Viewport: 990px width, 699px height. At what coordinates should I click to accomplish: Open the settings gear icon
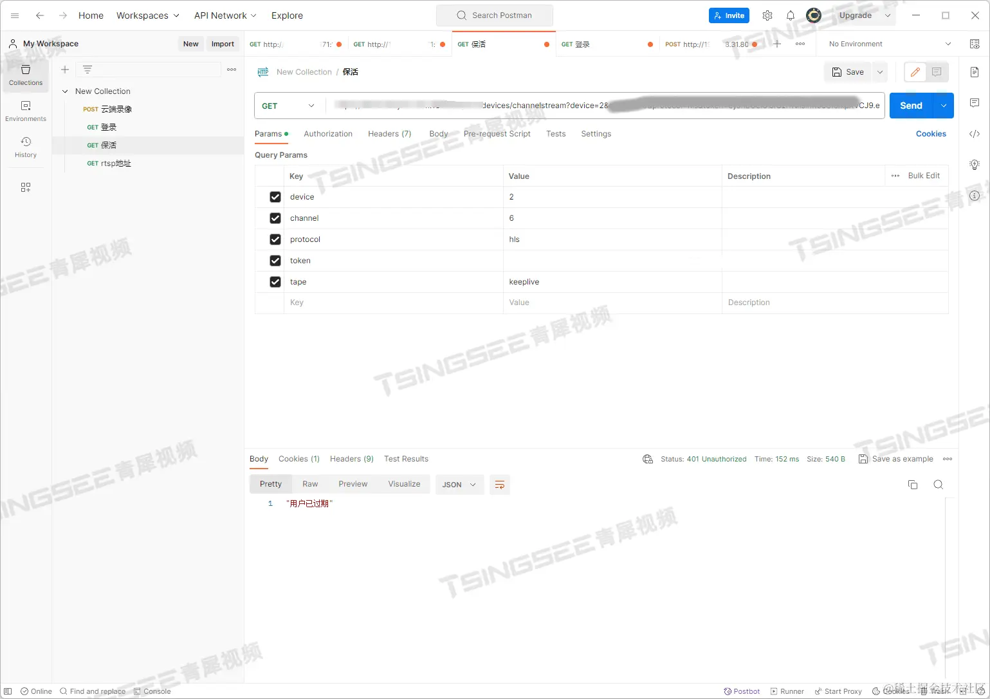coord(767,15)
